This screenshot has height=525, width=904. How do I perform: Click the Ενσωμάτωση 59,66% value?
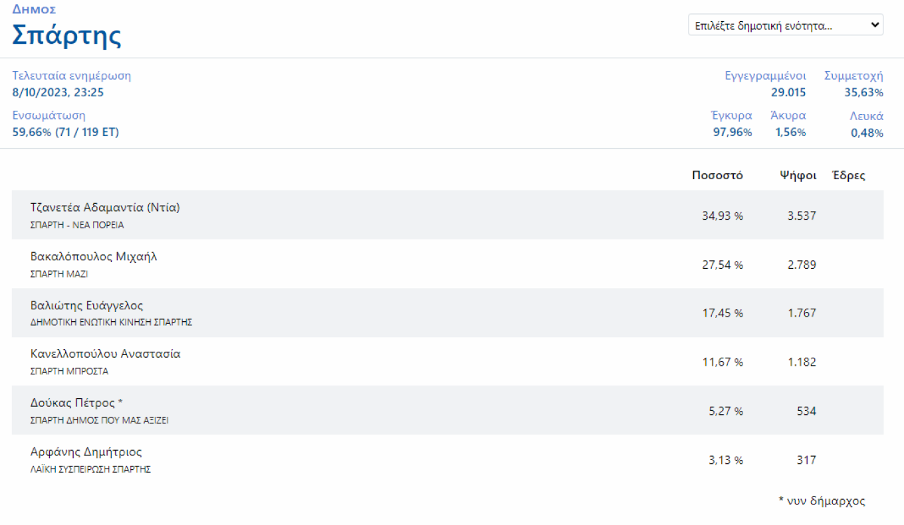point(65,132)
